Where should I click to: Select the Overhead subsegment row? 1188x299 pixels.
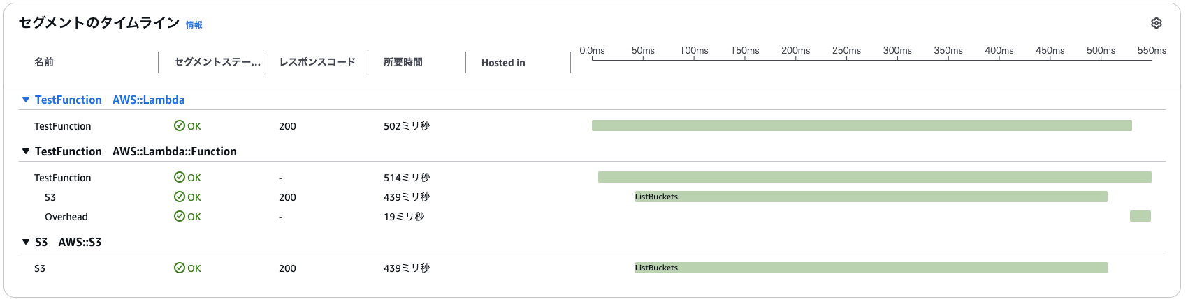point(66,217)
